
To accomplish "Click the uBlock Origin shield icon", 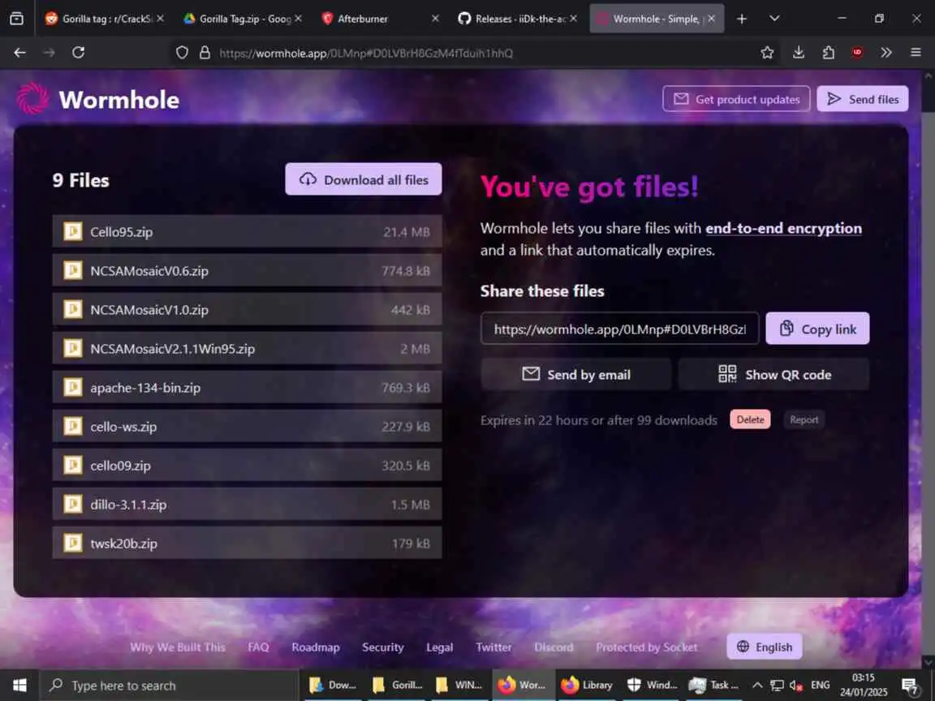I will (x=857, y=53).
